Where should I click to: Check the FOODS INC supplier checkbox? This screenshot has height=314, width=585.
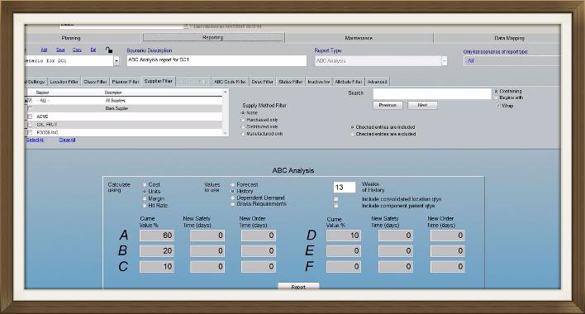(x=31, y=132)
